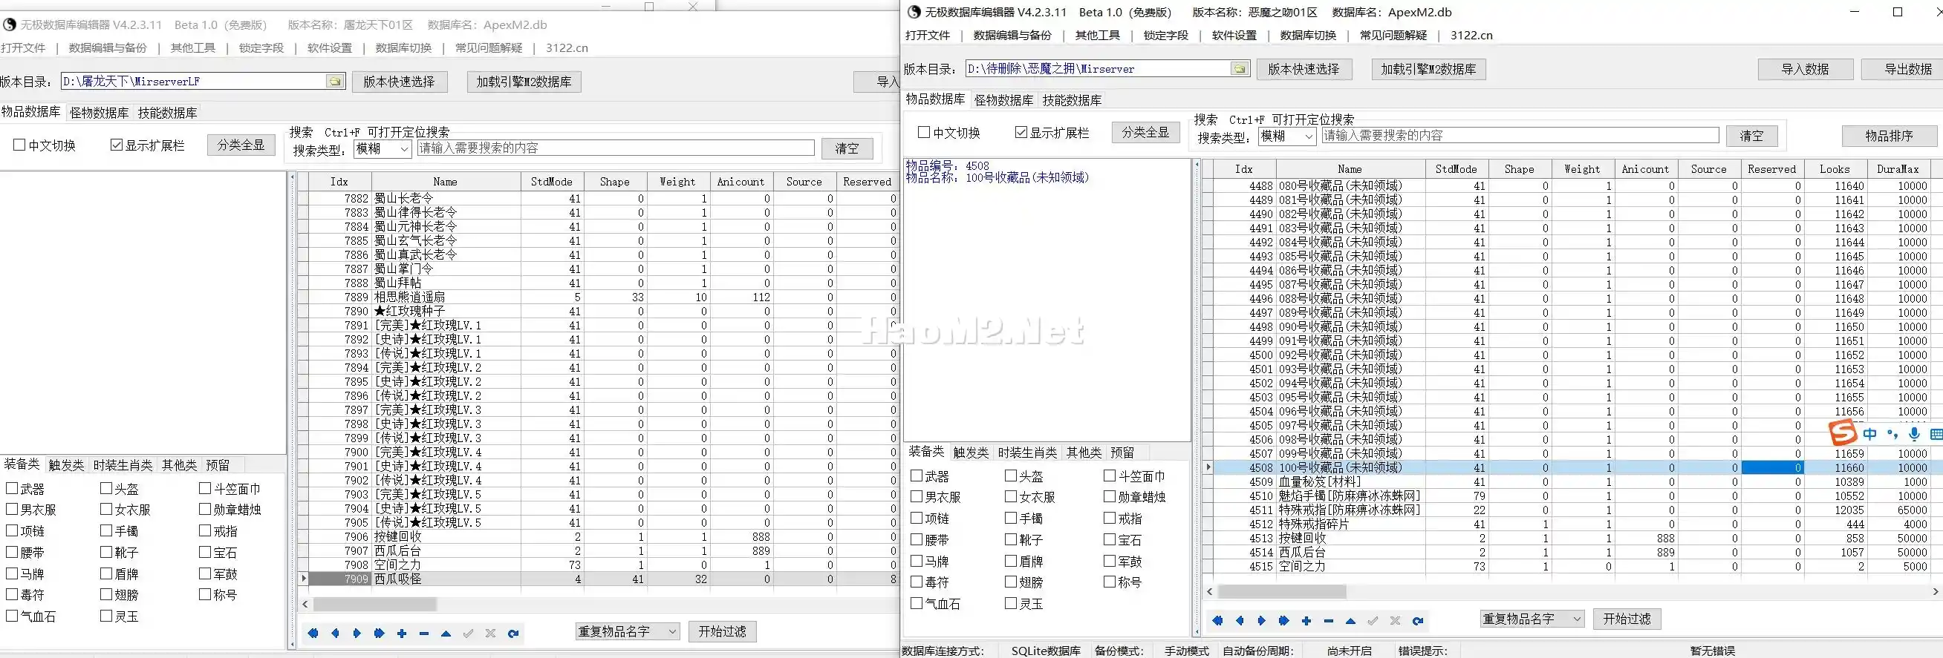This screenshot has width=1943, height=658.
Task: Uncheck 显示扩展栏 in the left window
Action: 116,145
